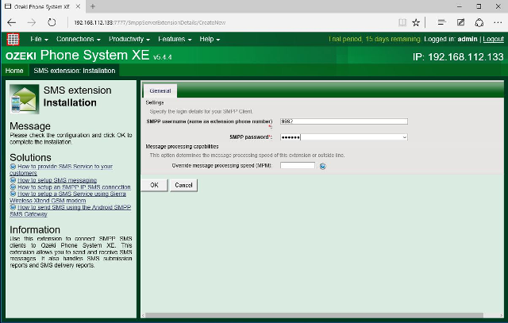Click the SMS extension envelope icon
Viewport: 508px width, 323px height.
(x=25, y=99)
